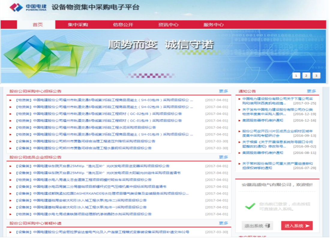Screen dimensions: 330x240
Task: Click the green checkmark login status icon
Action: (250, 206)
